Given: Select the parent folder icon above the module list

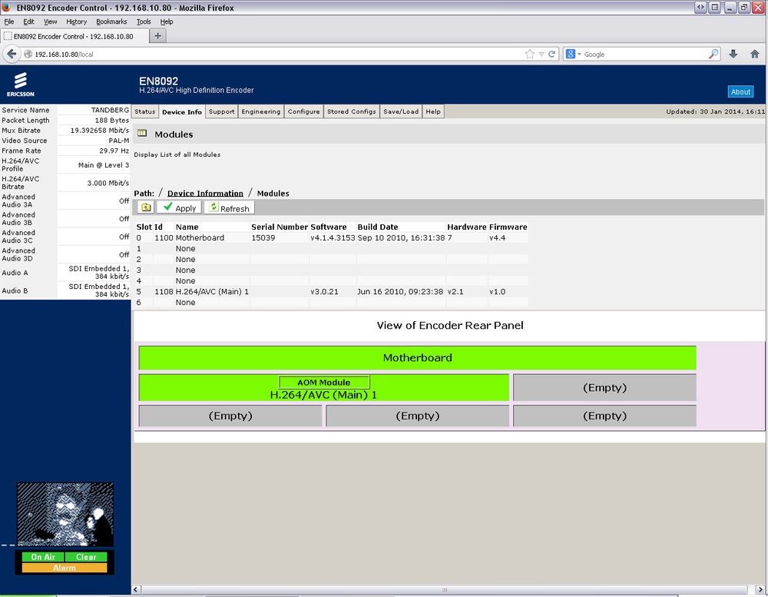Looking at the screenshot, I should (145, 207).
